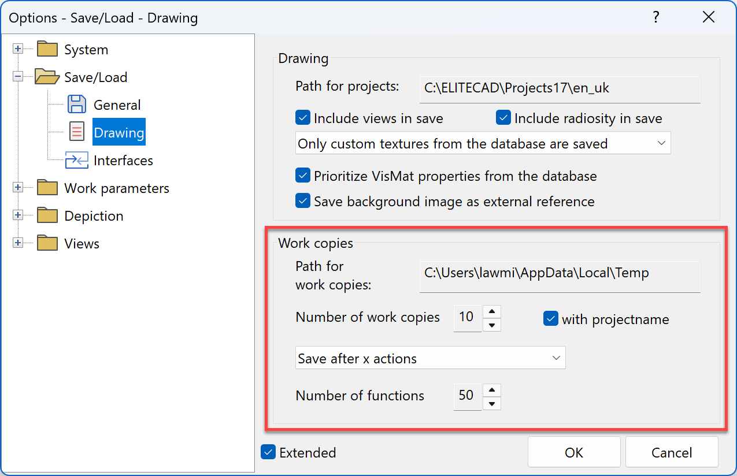Open the Save after x actions dropdown
Image resolution: width=737 pixels, height=476 pixels.
click(x=557, y=358)
